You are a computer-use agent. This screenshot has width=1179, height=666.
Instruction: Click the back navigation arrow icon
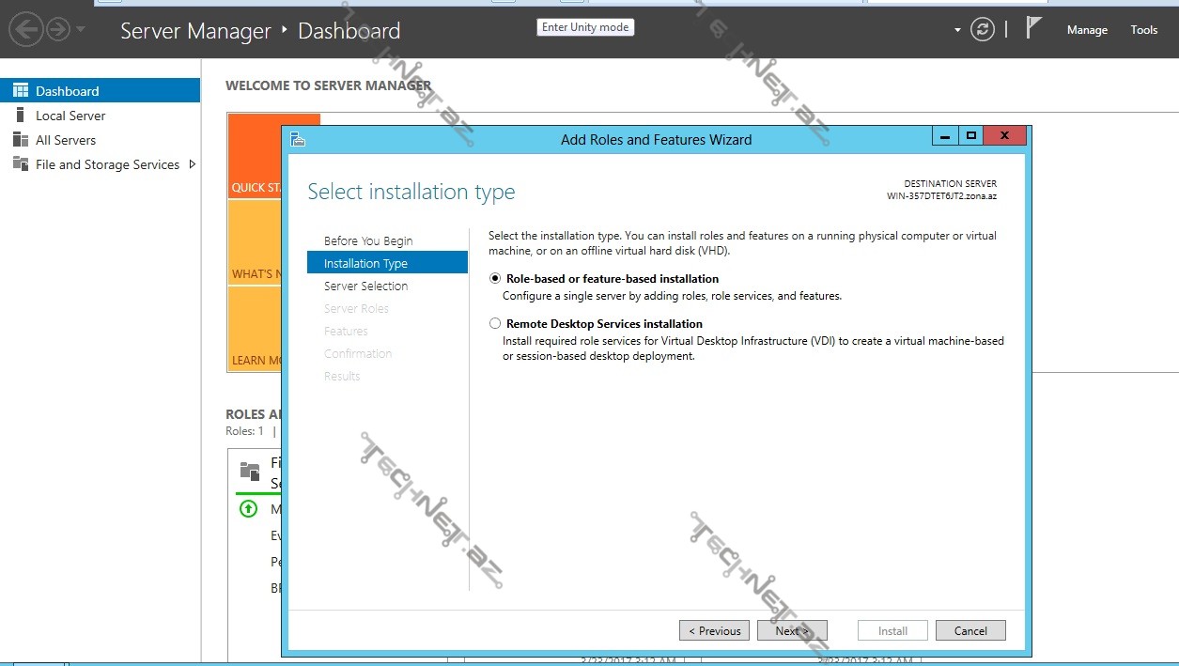(x=25, y=30)
